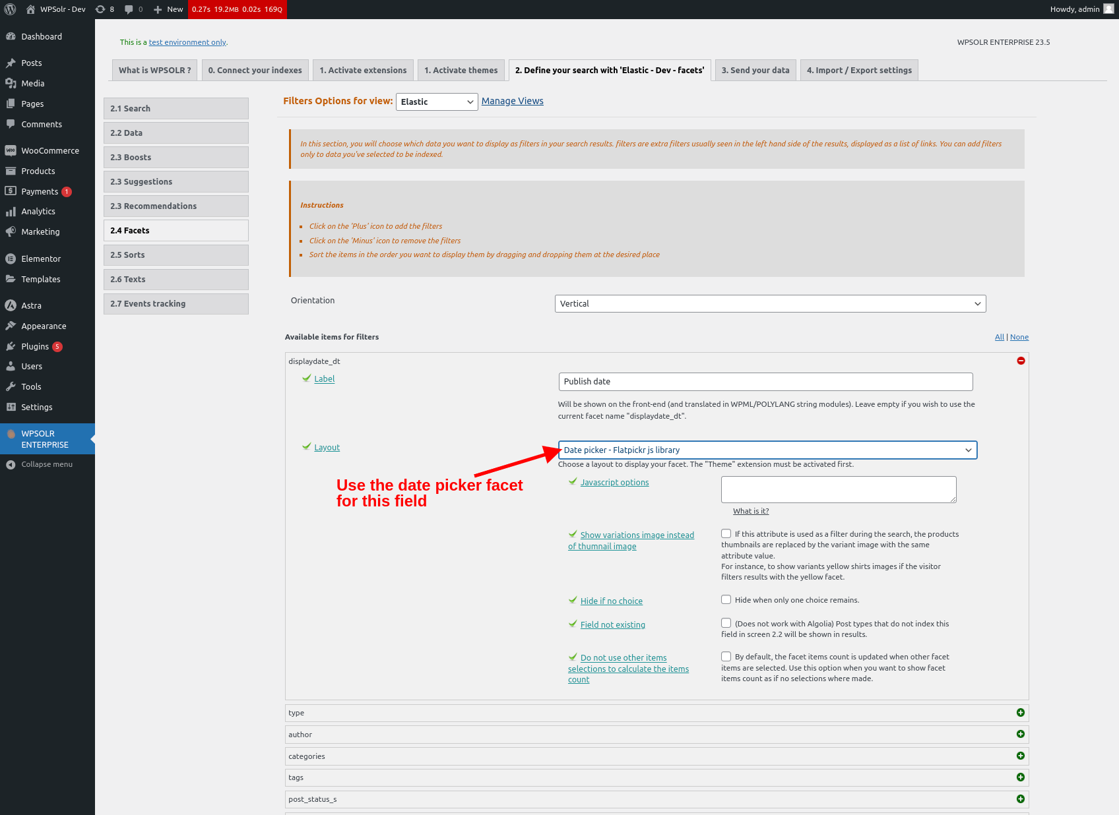Click the Elementor icon in sidebar
The height and width of the screenshot is (815, 1119).
(x=11, y=258)
